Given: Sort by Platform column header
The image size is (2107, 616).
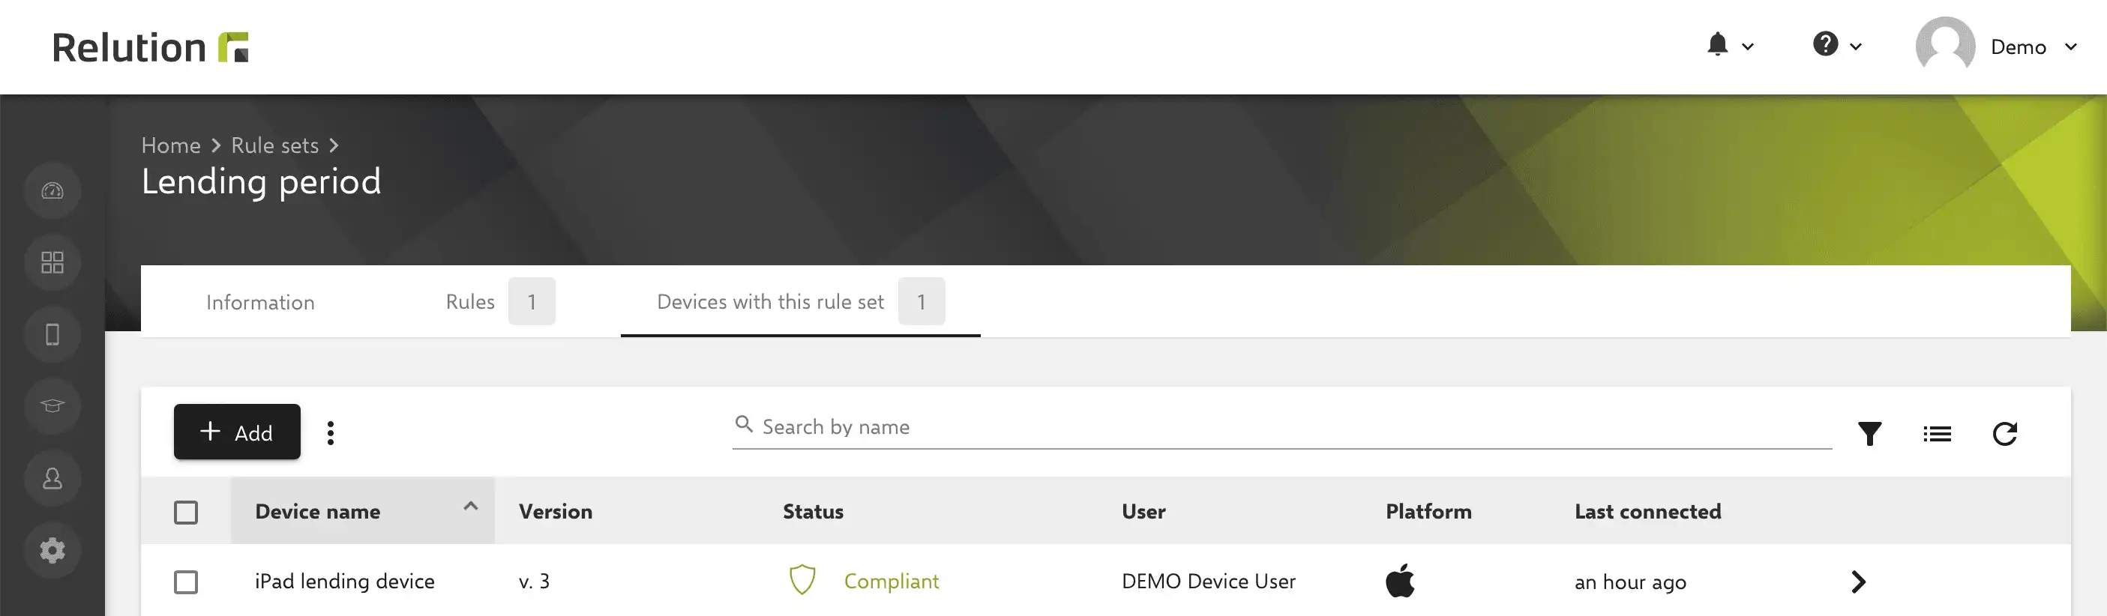Looking at the screenshot, I should click(1428, 511).
